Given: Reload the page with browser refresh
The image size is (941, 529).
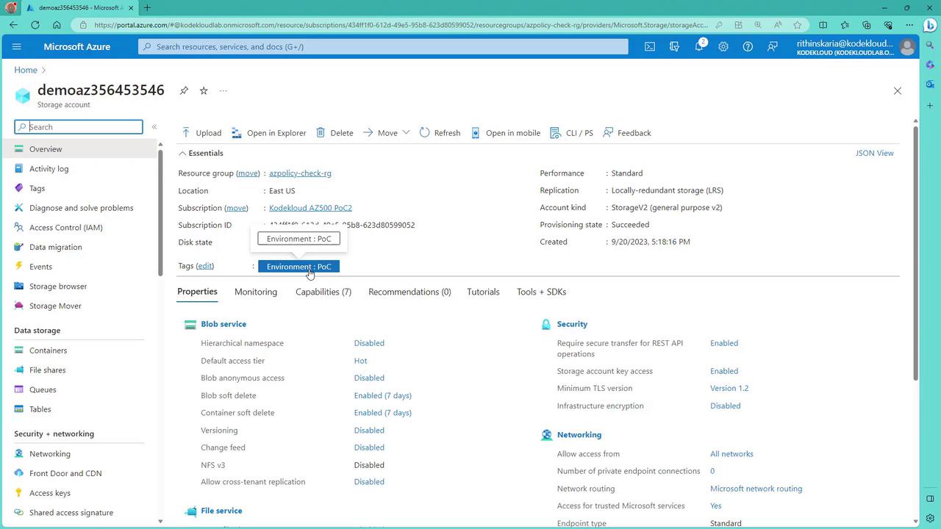Looking at the screenshot, I should point(35,25).
